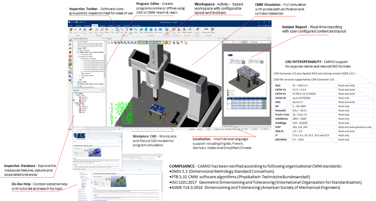The image size is (376, 201).
Task: Toggle the Circles checkbox in Explorer
Action: click(x=75, y=93)
